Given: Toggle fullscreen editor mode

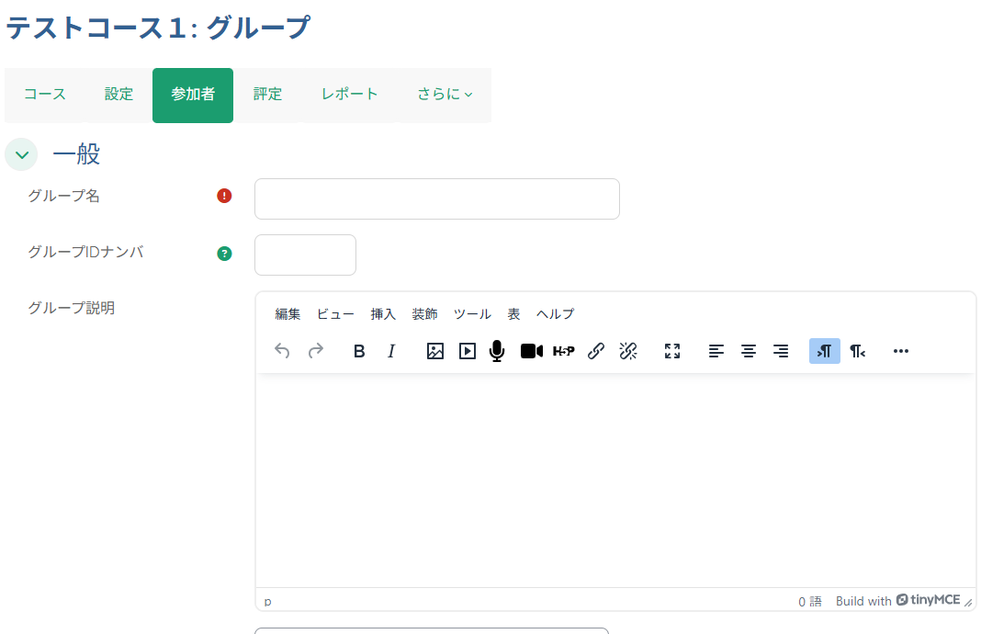Looking at the screenshot, I should [x=672, y=351].
